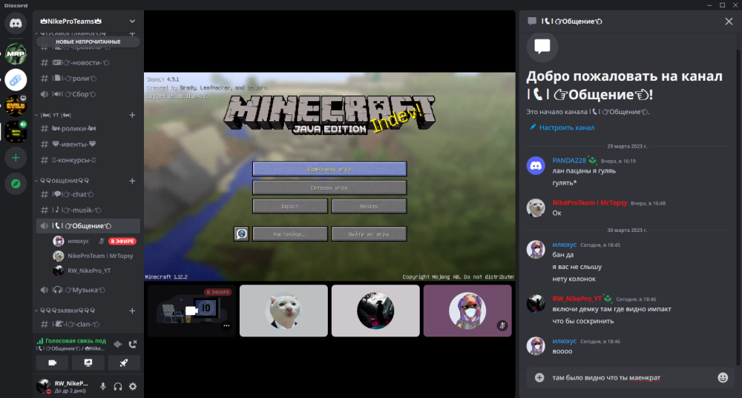742x398 pixels.
Task: Close the voice chat panel
Action: coord(729,21)
